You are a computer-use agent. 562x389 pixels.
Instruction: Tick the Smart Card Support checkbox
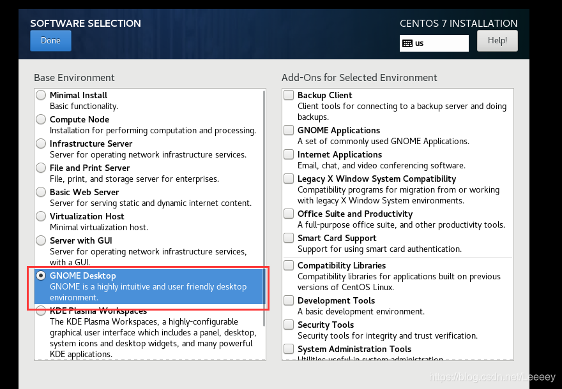tap(289, 238)
